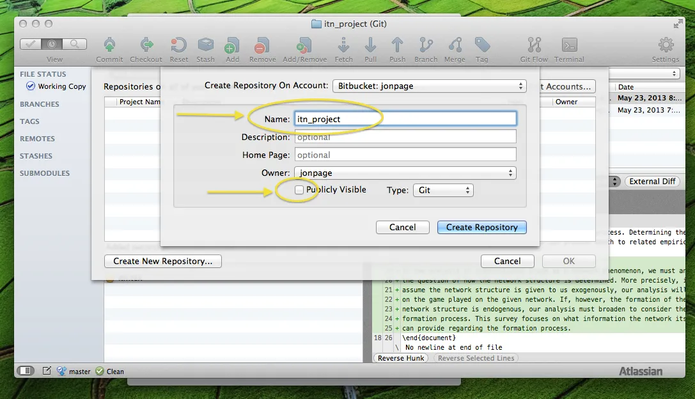Select the Commit icon in the toolbar
Image resolution: width=695 pixels, height=399 pixels.
[109, 48]
